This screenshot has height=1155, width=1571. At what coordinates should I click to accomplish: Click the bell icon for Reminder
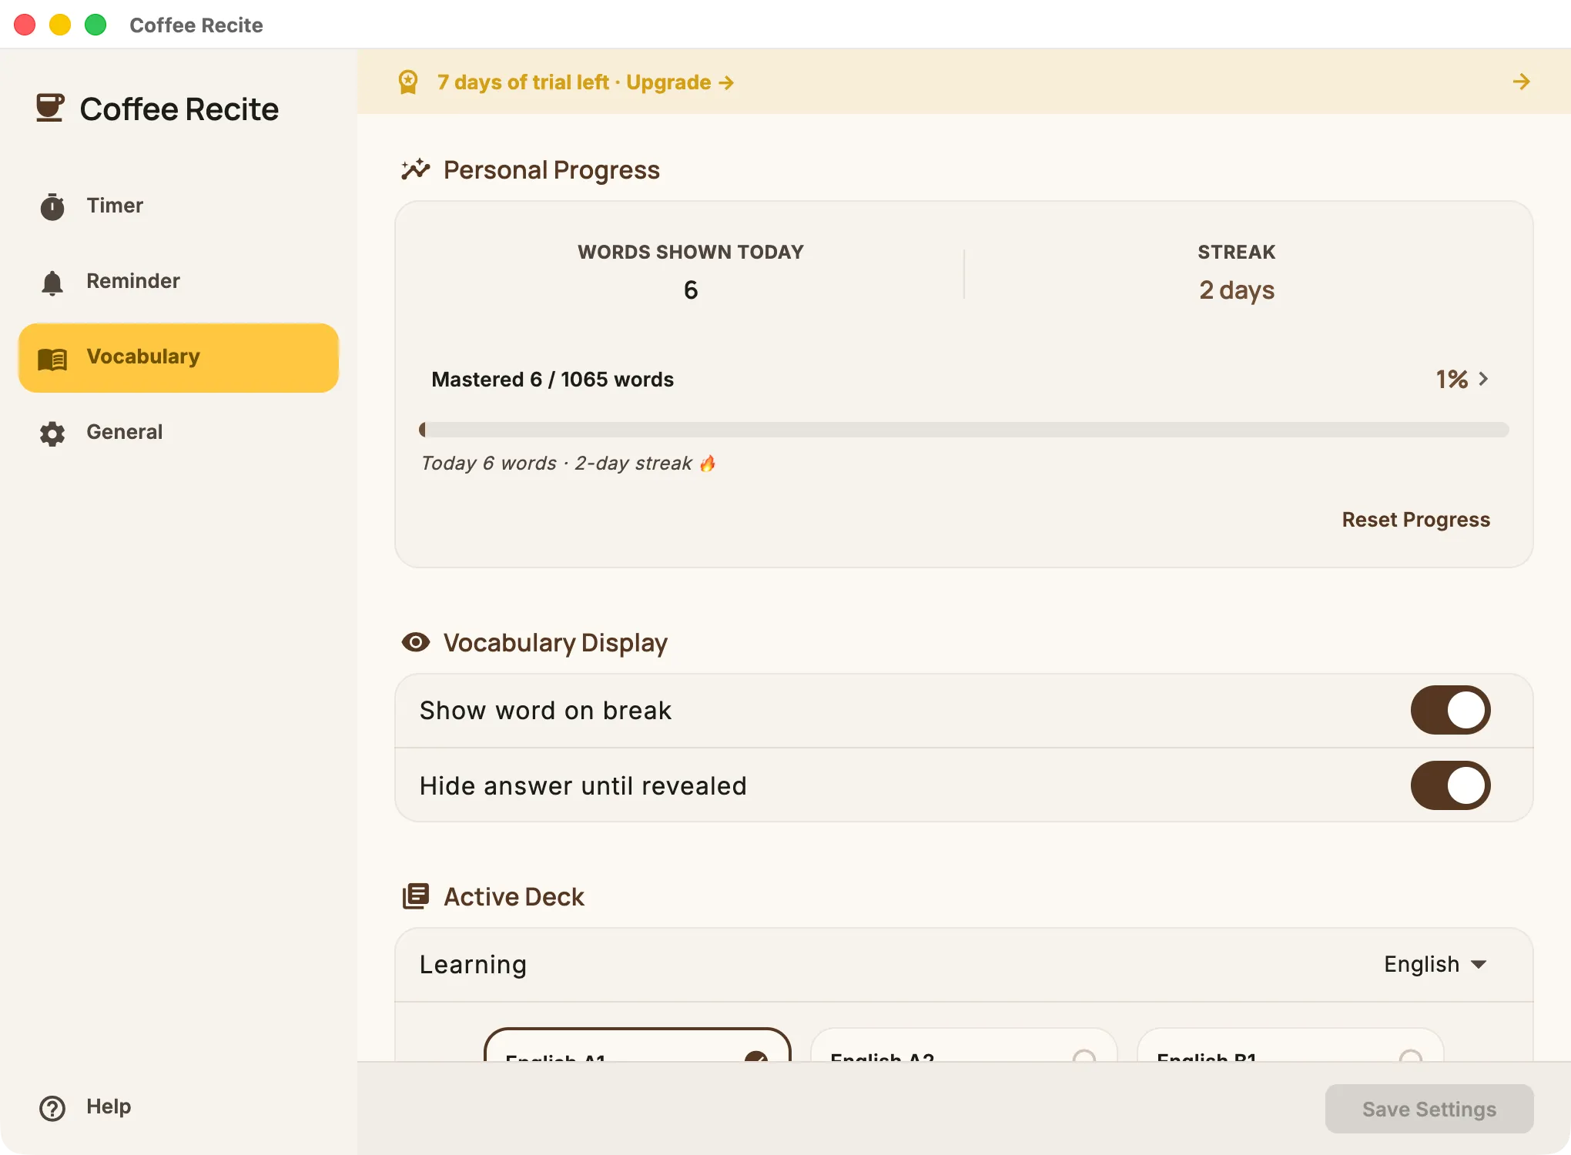click(x=52, y=283)
